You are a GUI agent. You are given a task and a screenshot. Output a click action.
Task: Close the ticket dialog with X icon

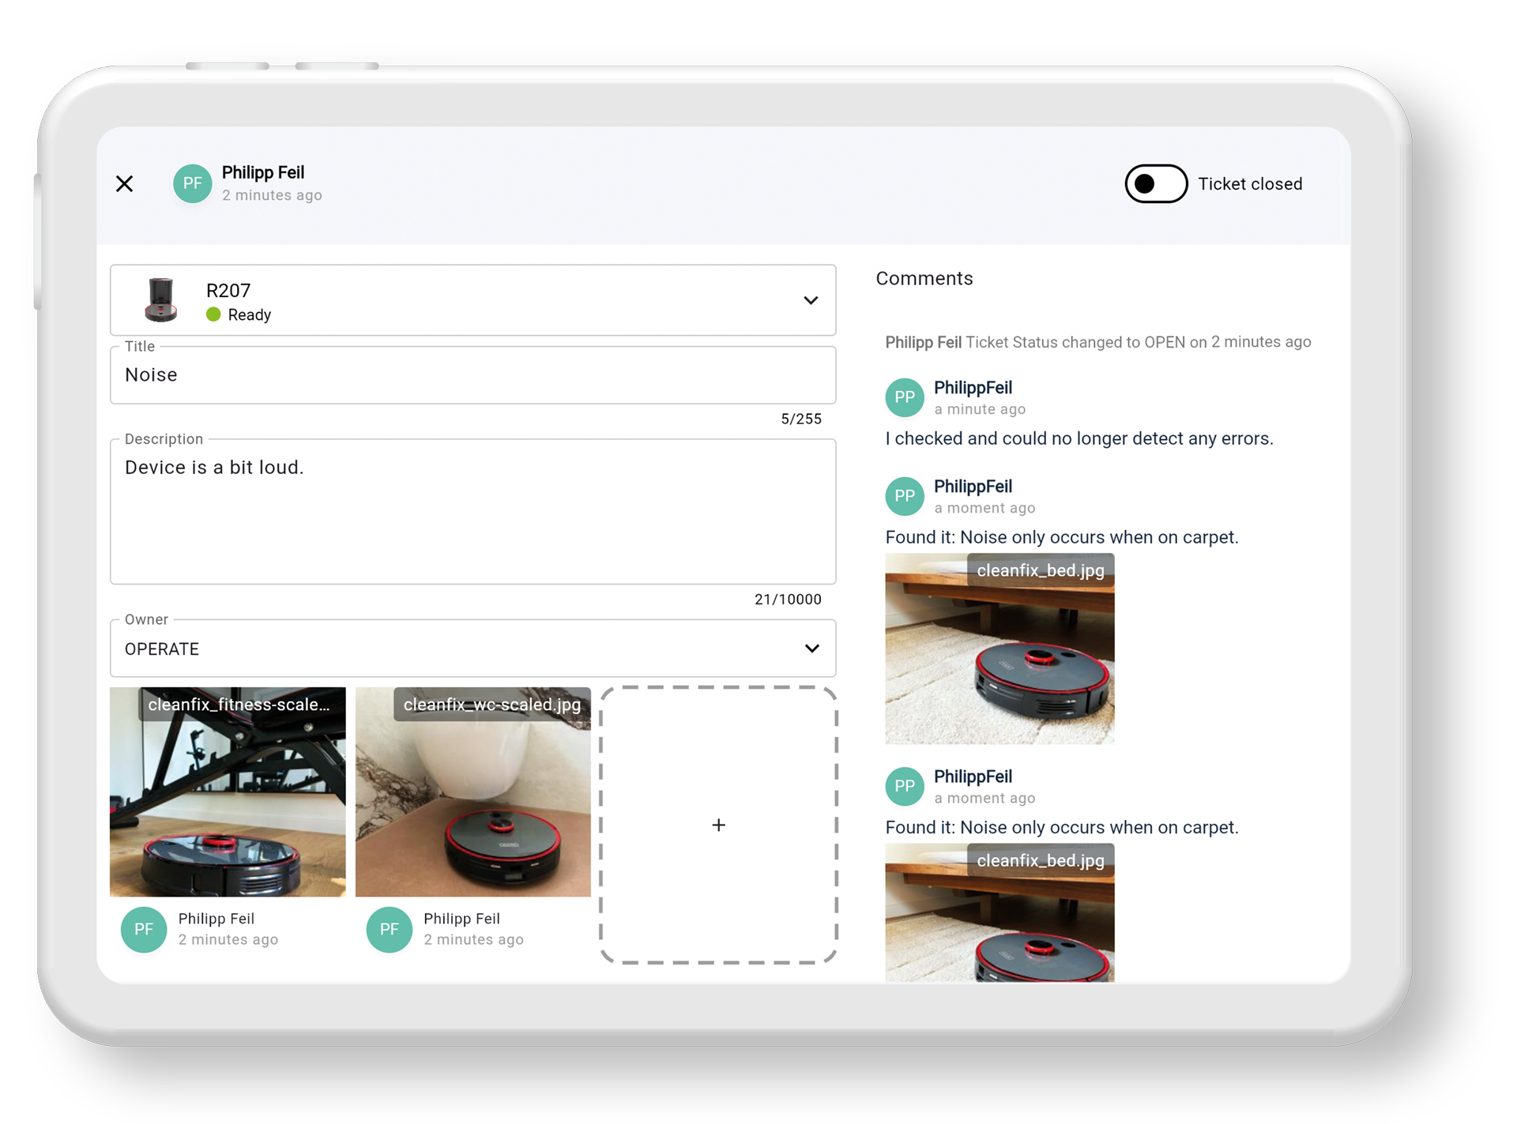click(x=124, y=184)
